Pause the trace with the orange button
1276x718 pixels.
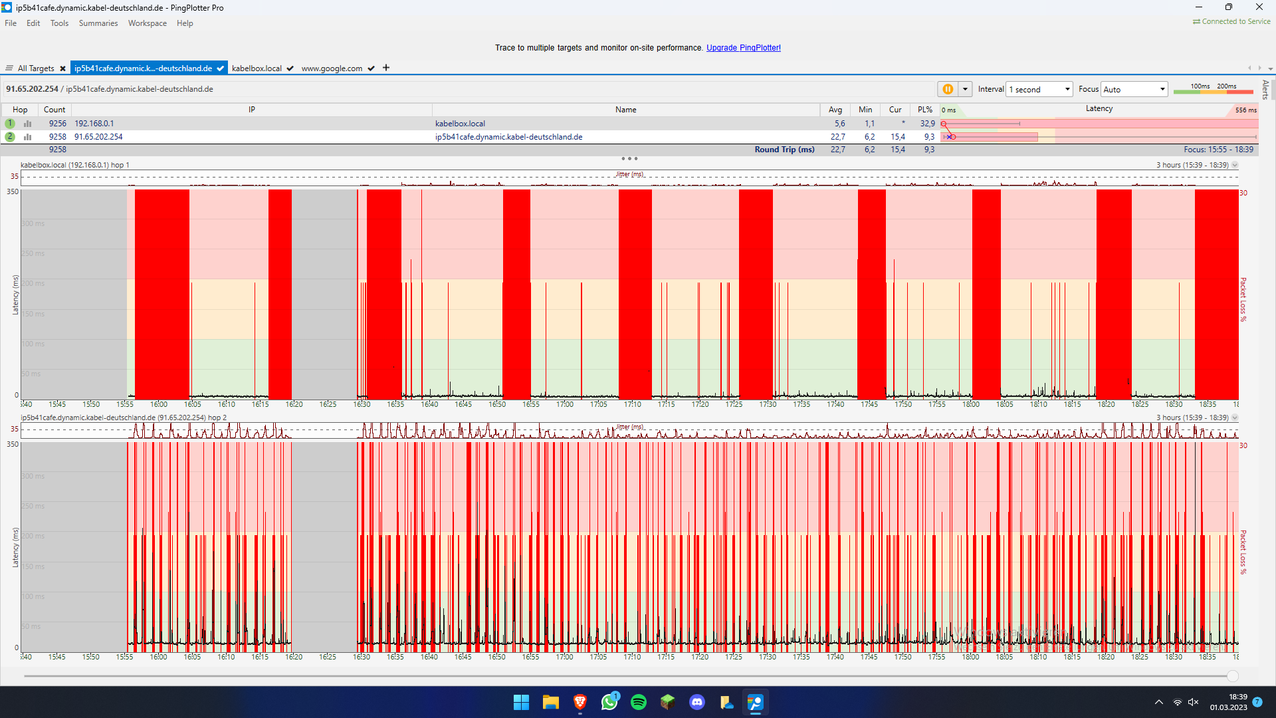pyautogui.click(x=948, y=89)
